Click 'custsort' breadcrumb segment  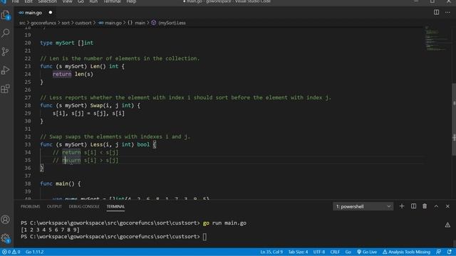pyautogui.click(x=83, y=23)
